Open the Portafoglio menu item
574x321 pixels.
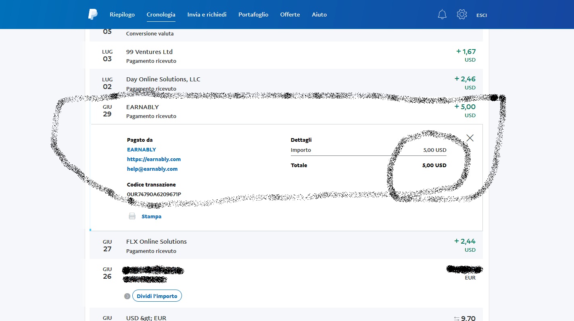click(x=253, y=14)
